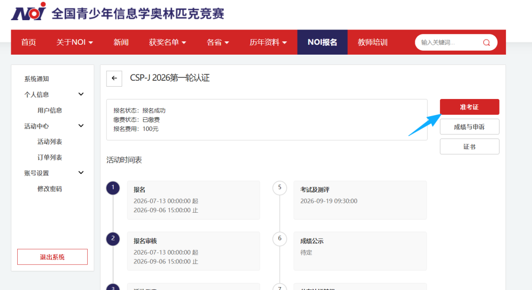Click the 报名状态：报名成功 text
The image size is (532, 290).
139,111
